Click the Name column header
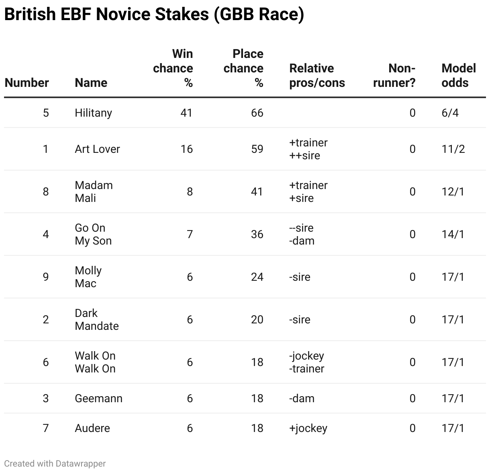 91,82
